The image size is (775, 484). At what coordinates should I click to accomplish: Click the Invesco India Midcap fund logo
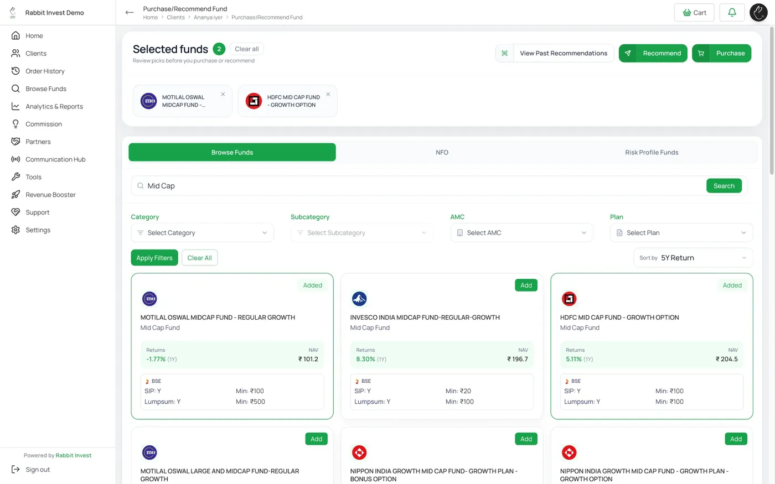(x=359, y=299)
